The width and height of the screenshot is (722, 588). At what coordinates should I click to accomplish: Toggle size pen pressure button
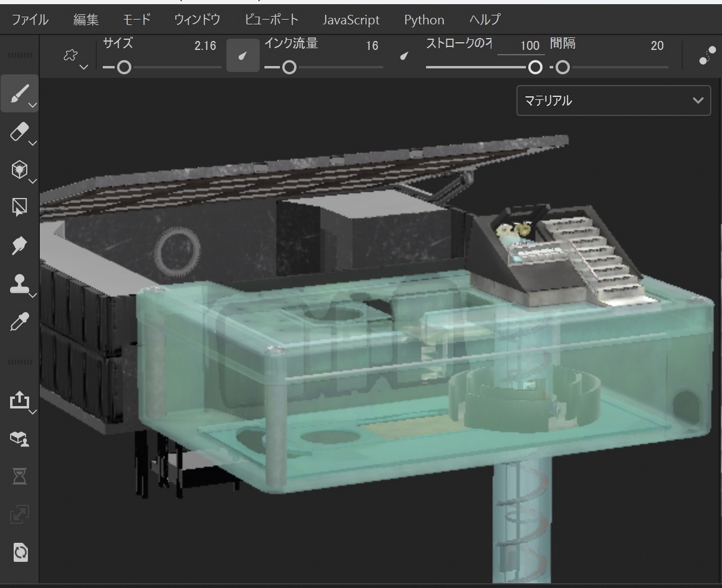click(x=242, y=56)
